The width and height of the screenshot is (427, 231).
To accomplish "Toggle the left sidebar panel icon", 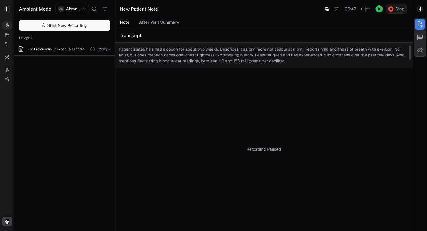I will tap(7, 9).
